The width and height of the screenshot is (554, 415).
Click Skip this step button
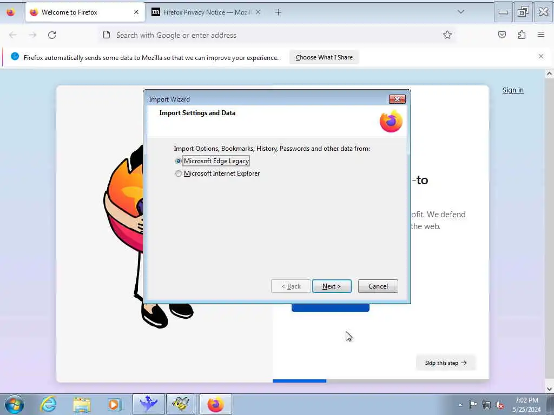446,363
